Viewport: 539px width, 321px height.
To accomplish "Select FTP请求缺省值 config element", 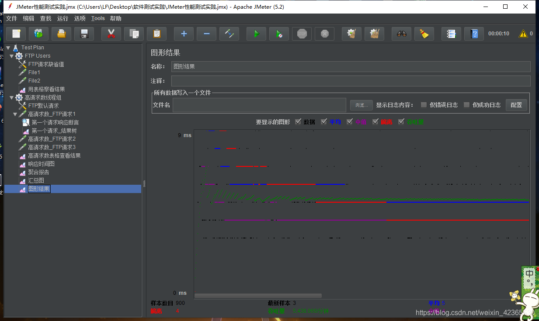I will [x=46, y=64].
